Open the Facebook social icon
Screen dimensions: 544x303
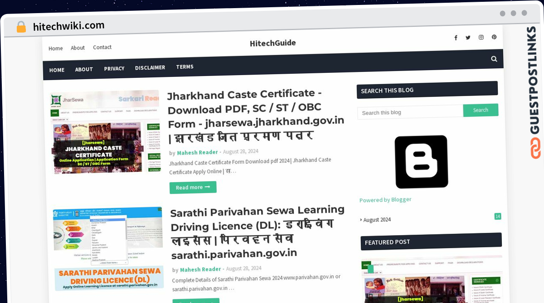(x=456, y=38)
